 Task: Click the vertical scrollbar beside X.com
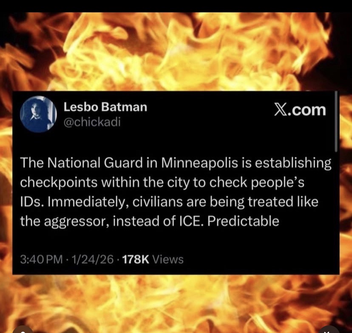pyautogui.click(x=336, y=122)
